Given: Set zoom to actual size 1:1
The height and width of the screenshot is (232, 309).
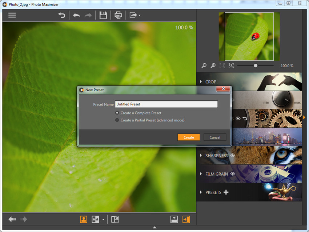Looking at the screenshot, I should click(x=222, y=66).
